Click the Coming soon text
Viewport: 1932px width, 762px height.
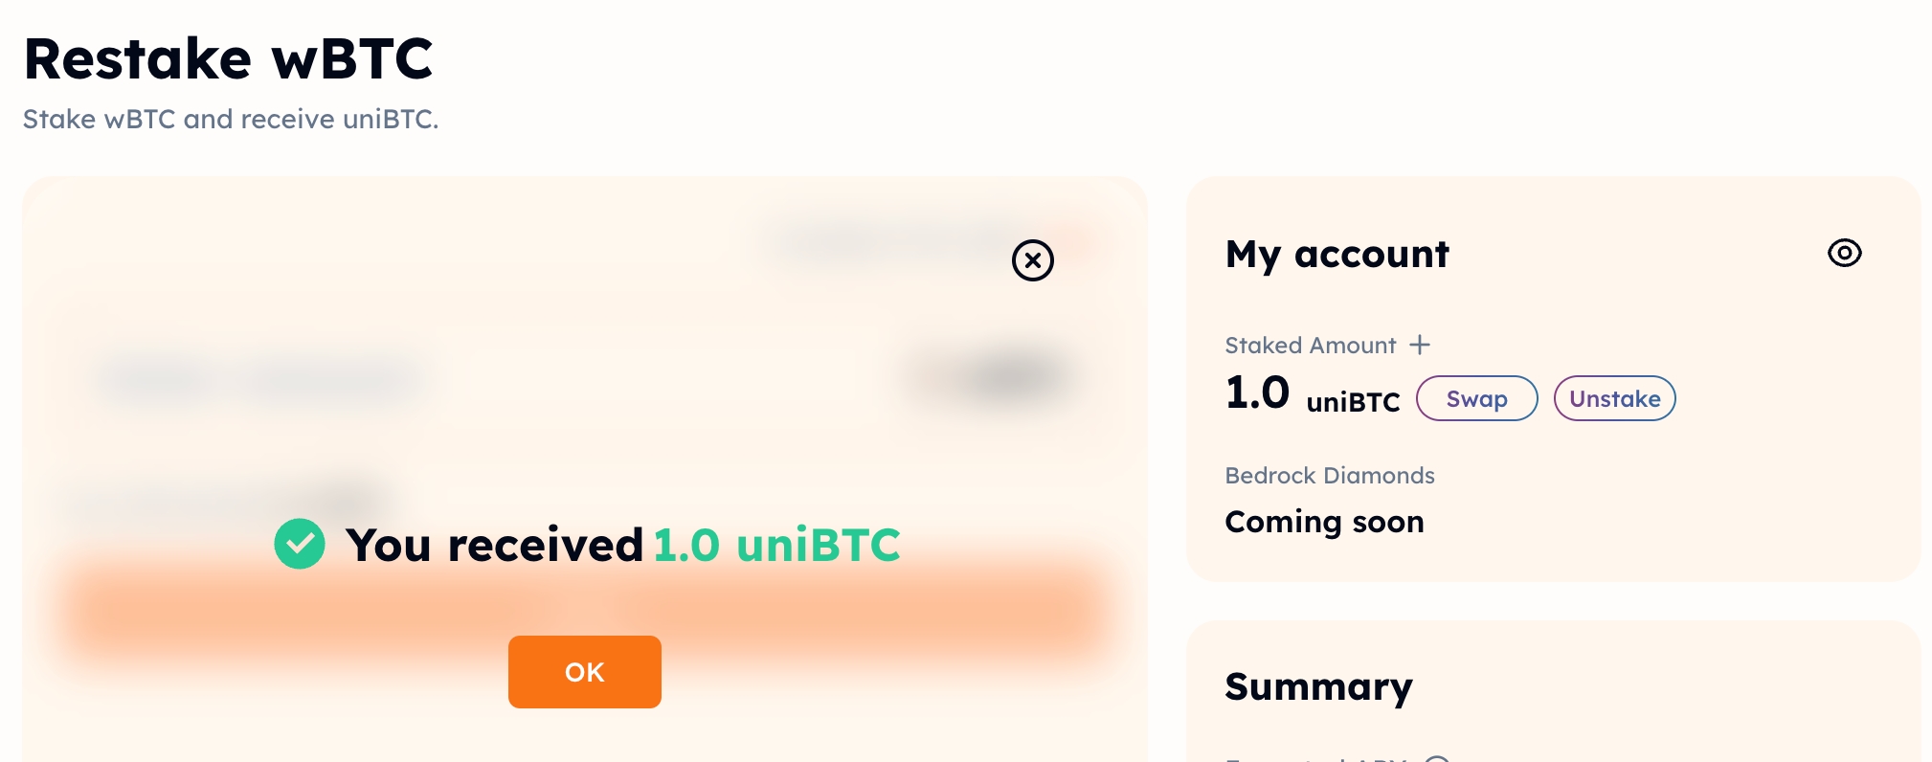1324,522
